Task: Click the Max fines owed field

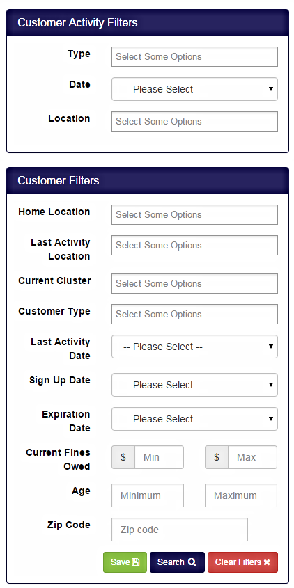Action: point(252,457)
